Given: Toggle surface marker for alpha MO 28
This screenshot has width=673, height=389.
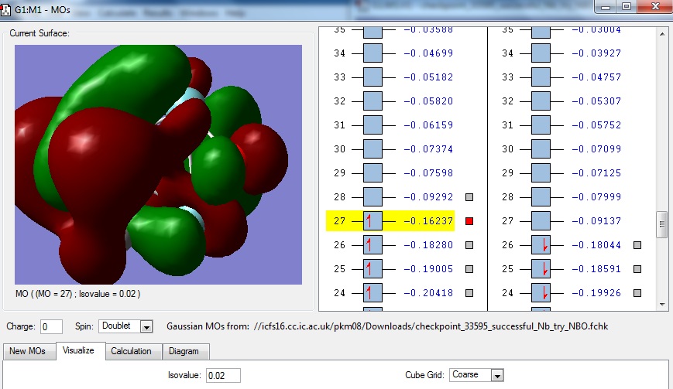Looking at the screenshot, I should pyautogui.click(x=469, y=197).
